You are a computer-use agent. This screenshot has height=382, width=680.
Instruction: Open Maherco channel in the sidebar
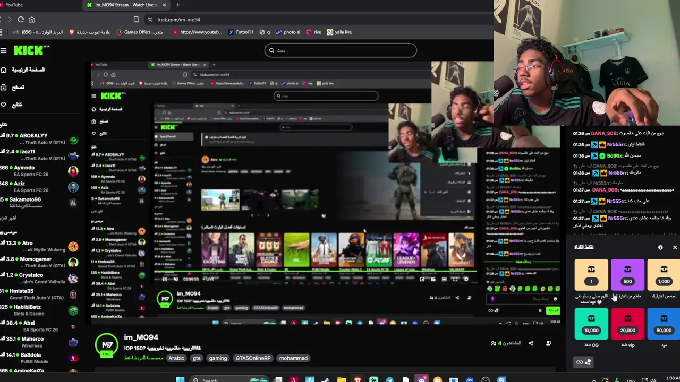point(39,342)
